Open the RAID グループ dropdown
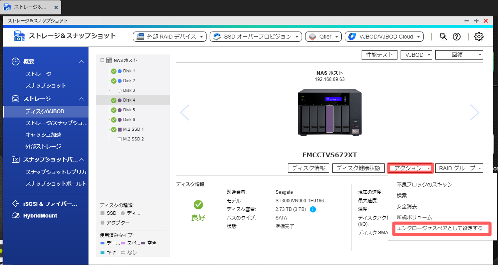 click(x=459, y=168)
